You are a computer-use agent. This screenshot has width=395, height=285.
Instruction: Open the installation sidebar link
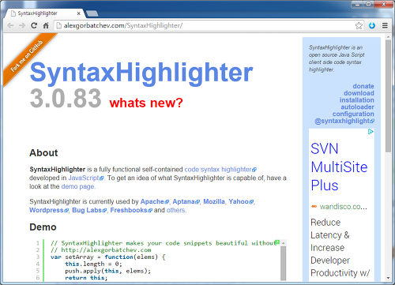[357, 100]
